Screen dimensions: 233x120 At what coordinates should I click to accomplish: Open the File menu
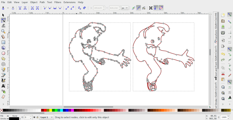pyautogui.click(x=3, y=2)
